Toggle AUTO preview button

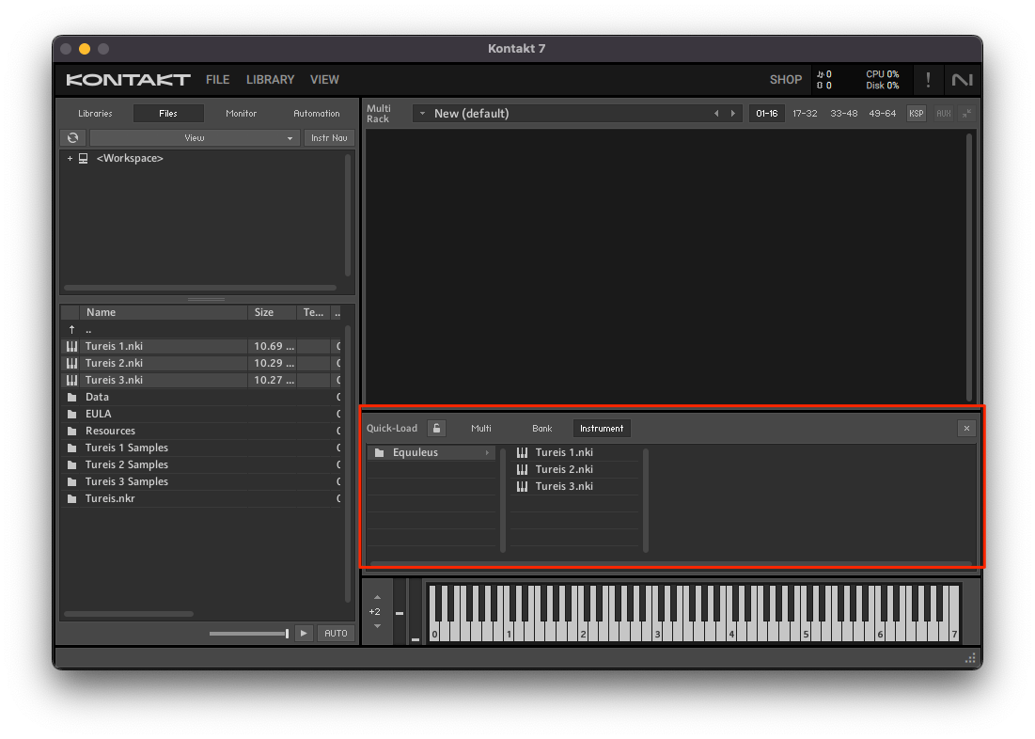coord(336,634)
